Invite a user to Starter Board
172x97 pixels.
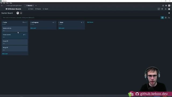pos(21,13)
